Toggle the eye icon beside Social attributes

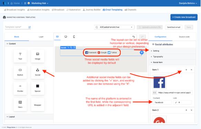click(153, 44)
